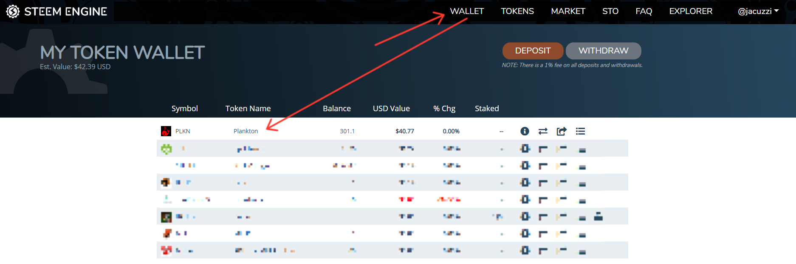Expand the @jacuzzi account dropdown
796x264 pixels.
[x=758, y=11]
